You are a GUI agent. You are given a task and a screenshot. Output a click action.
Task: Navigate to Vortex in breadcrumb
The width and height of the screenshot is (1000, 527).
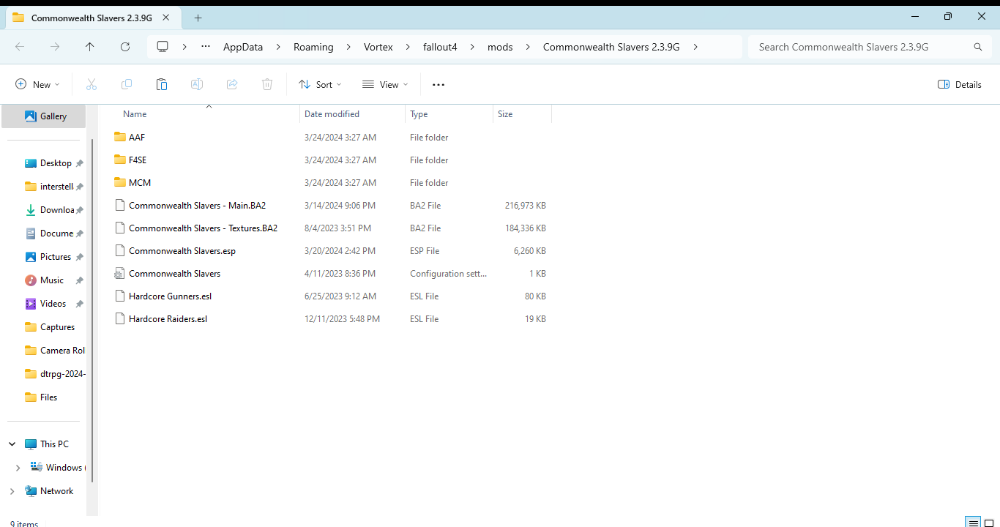(378, 47)
